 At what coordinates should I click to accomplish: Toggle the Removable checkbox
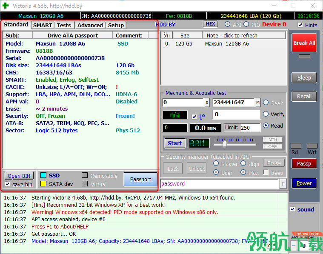pos(85,175)
